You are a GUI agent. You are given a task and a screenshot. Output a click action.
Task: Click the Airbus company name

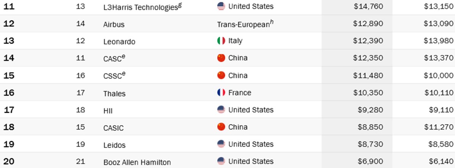tap(114, 24)
